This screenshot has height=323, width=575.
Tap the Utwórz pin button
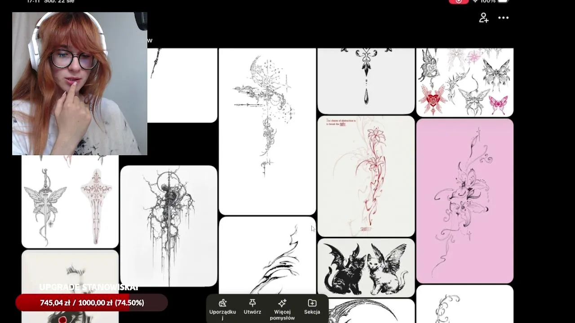[x=252, y=307]
